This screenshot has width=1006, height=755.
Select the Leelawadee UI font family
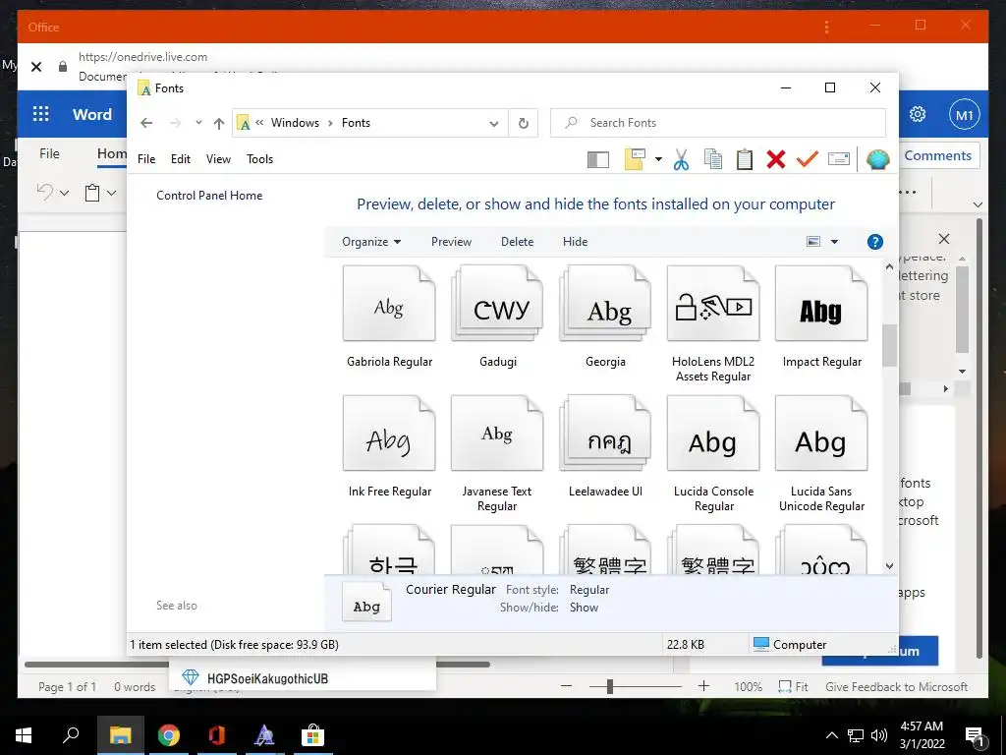coord(605,447)
